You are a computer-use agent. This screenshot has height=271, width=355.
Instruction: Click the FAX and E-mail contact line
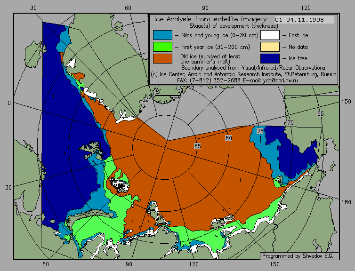tap(237, 80)
